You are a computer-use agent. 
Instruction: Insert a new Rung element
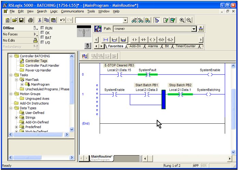click(106, 40)
